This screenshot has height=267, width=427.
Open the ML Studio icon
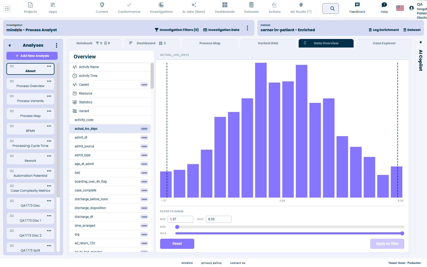point(301,5)
